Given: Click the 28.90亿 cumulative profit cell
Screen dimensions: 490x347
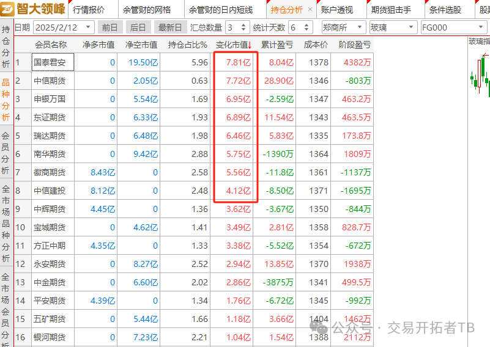Looking at the screenshot, I should (279, 81).
